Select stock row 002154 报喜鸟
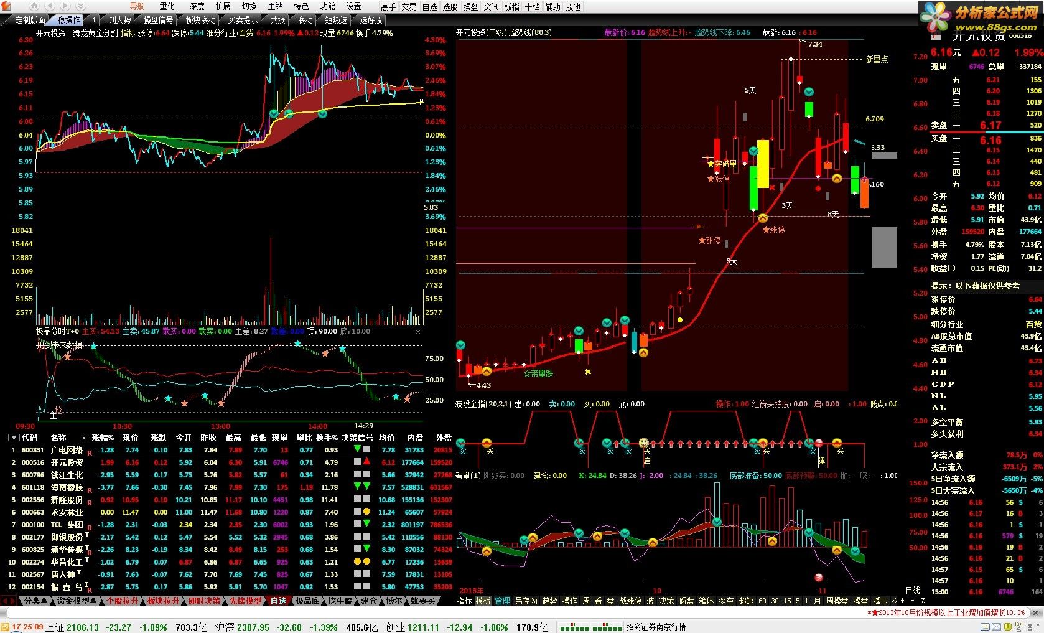This screenshot has height=633, width=1044. click(x=231, y=587)
